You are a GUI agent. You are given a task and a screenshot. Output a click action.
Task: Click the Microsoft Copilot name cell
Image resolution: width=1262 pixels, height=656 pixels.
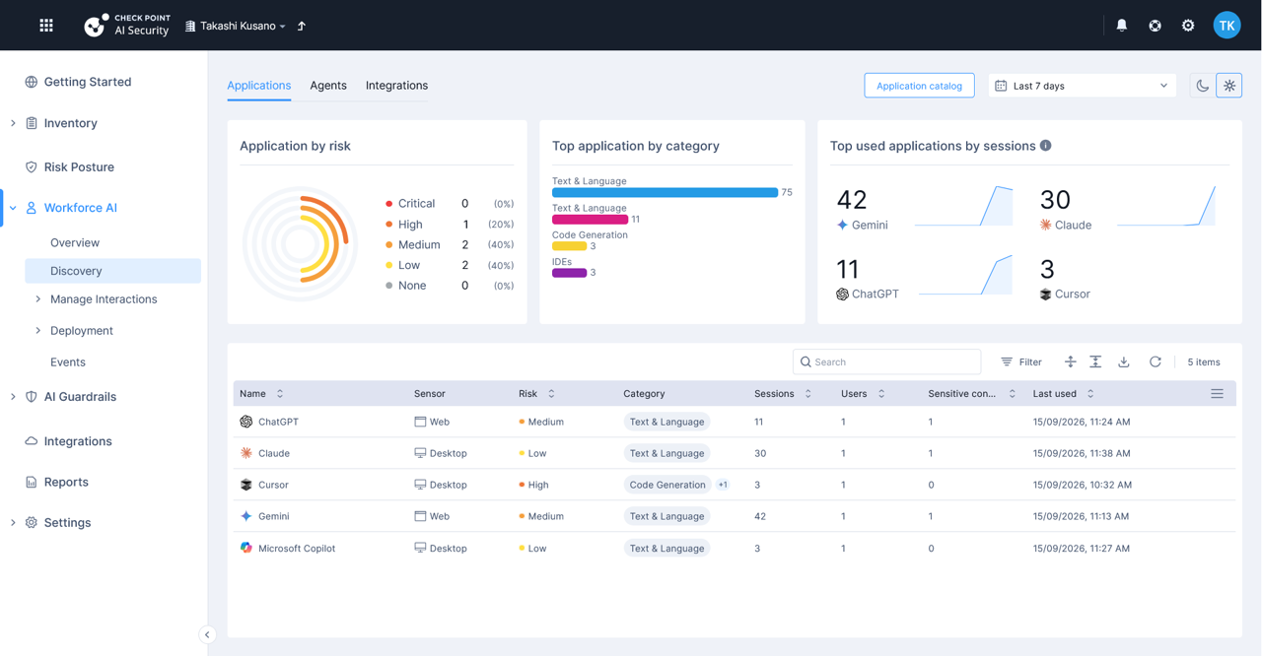297,548
